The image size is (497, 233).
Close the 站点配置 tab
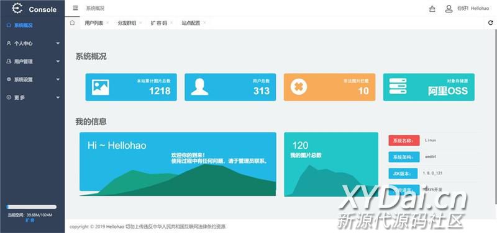click(204, 23)
